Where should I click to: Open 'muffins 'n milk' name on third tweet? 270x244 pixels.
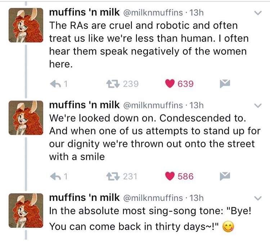tap(84, 198)
